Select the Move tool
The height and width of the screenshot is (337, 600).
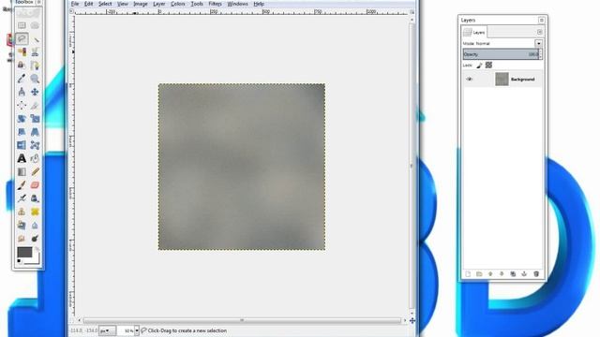click(x=35, y=92)
